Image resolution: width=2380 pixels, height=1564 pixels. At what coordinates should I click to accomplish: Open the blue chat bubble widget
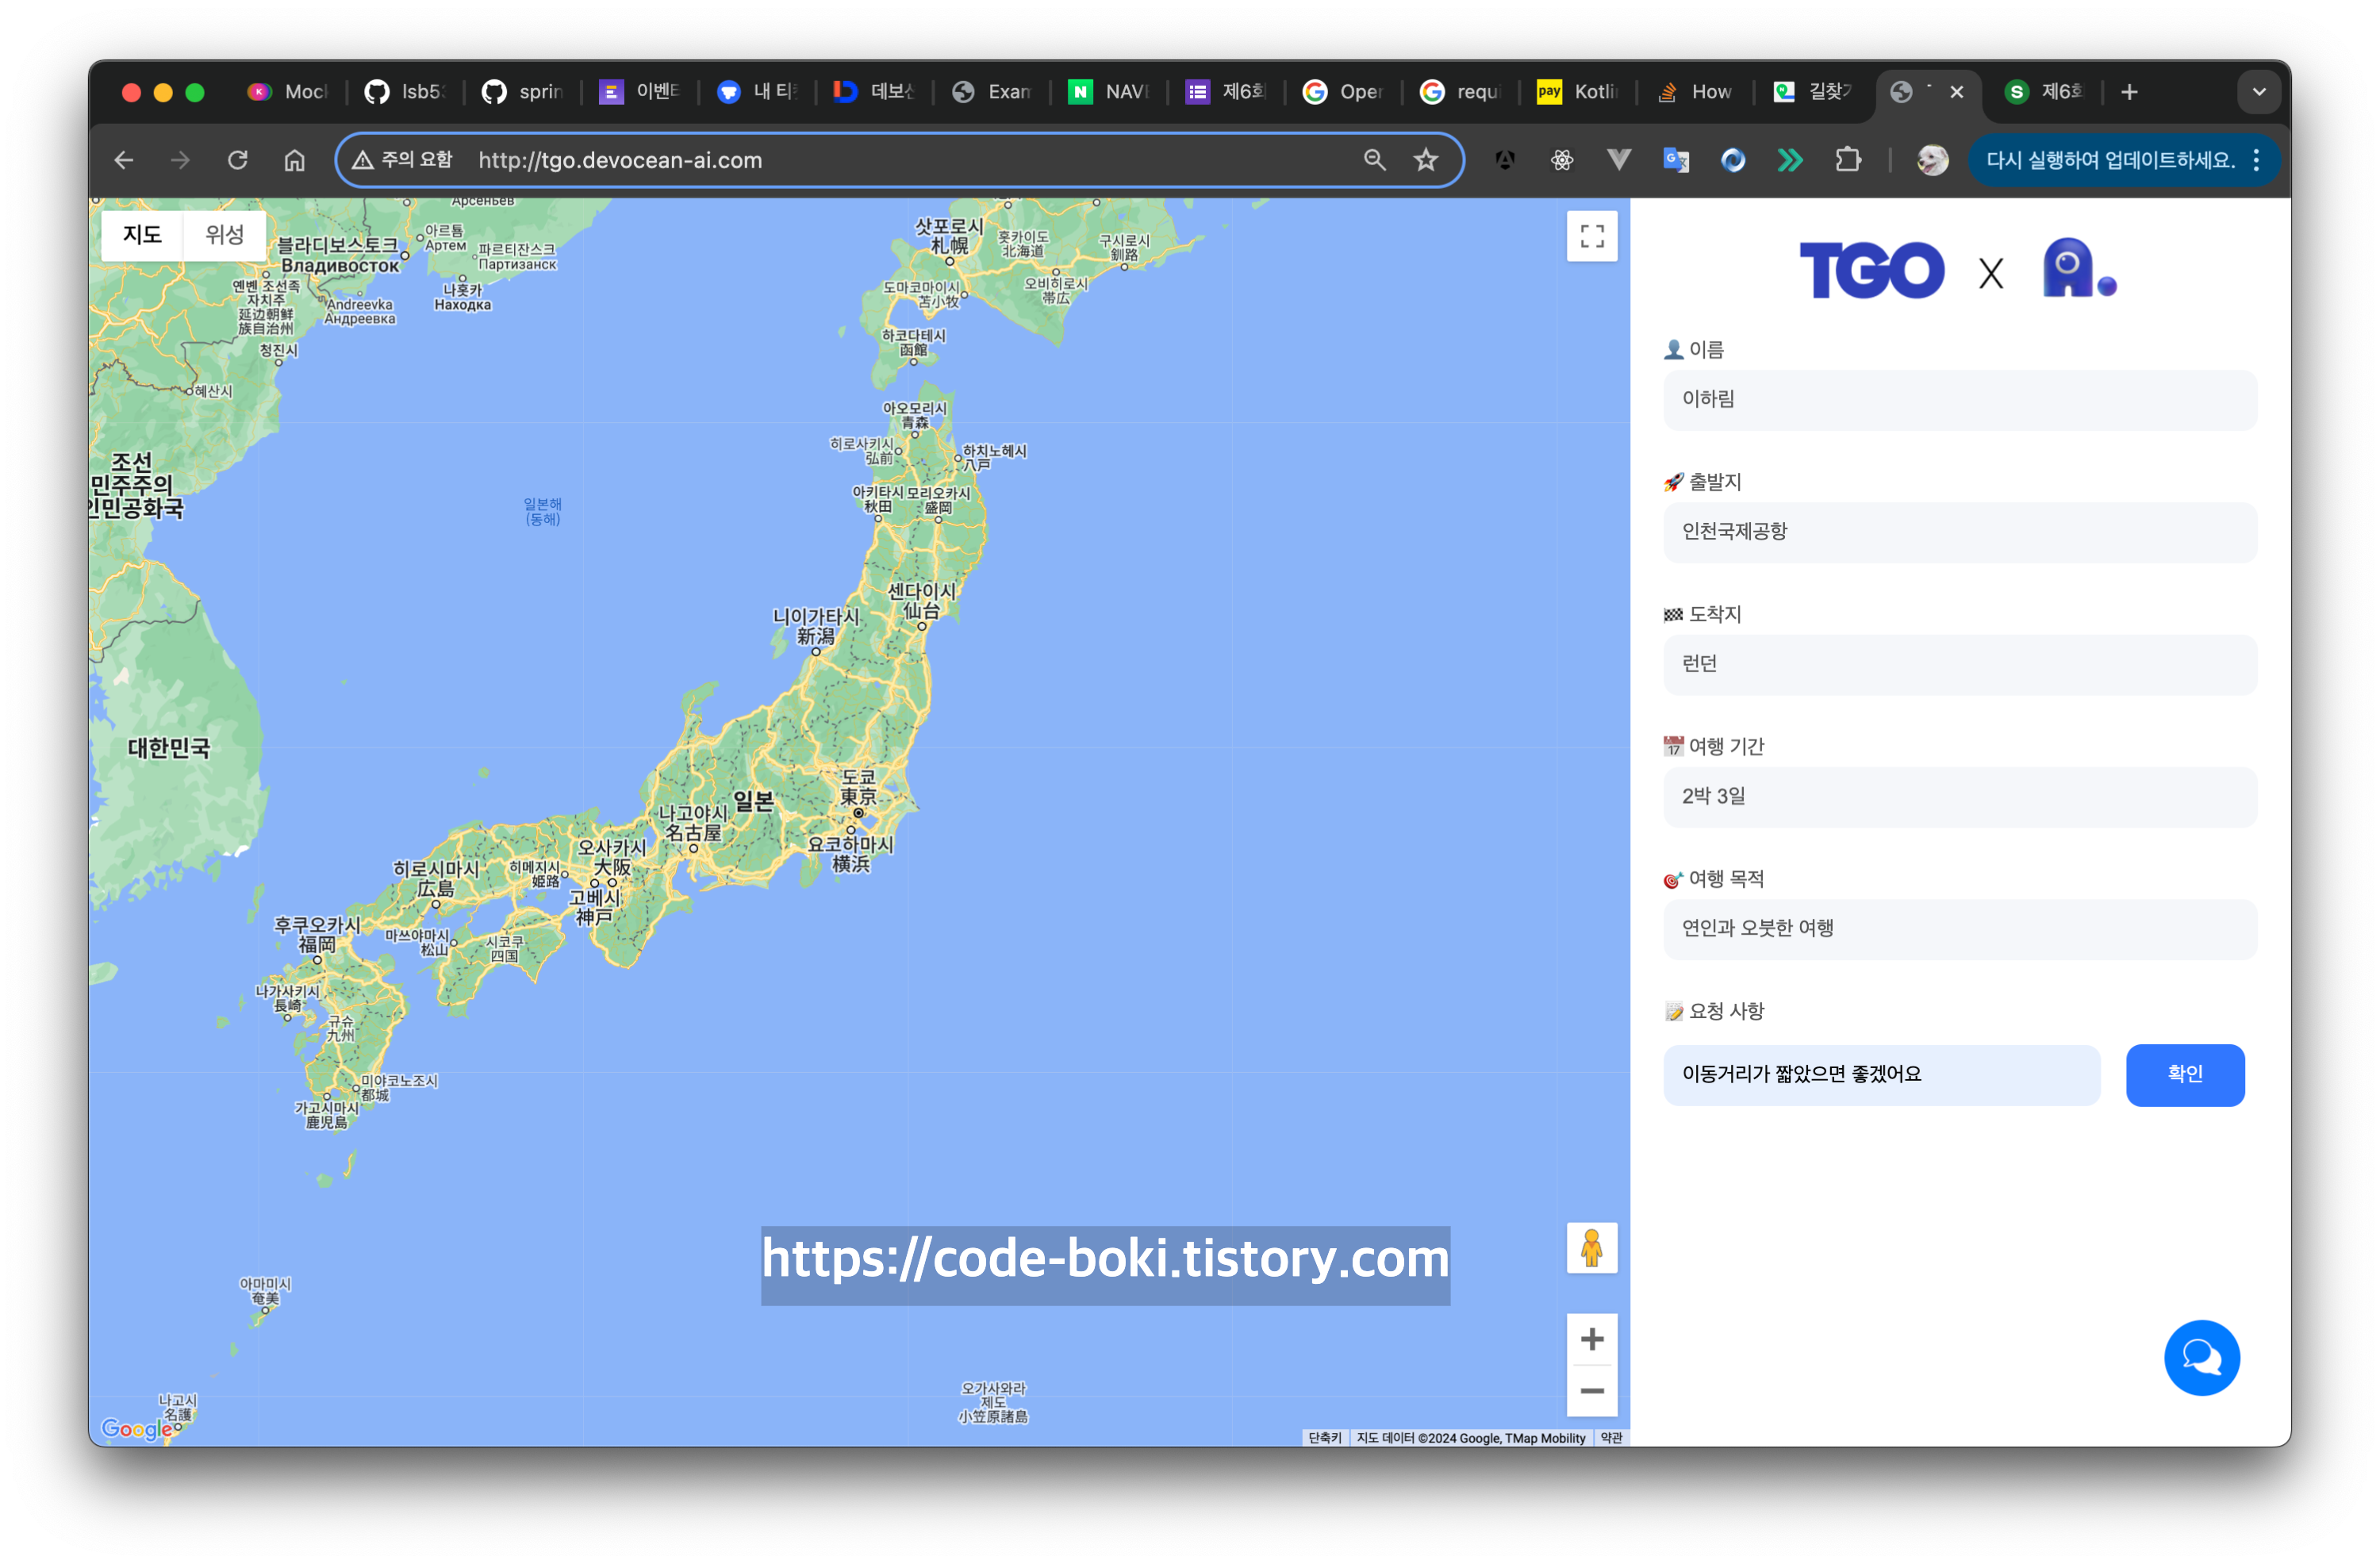click(2201, 1357)
